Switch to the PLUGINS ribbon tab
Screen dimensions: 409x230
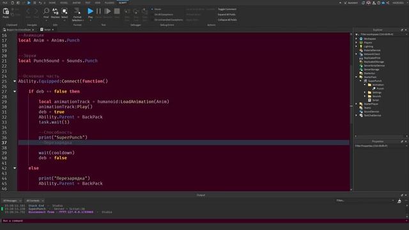pos(109,3)
